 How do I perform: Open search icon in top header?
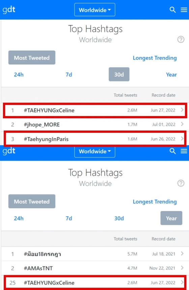click(x=172, y=10)
